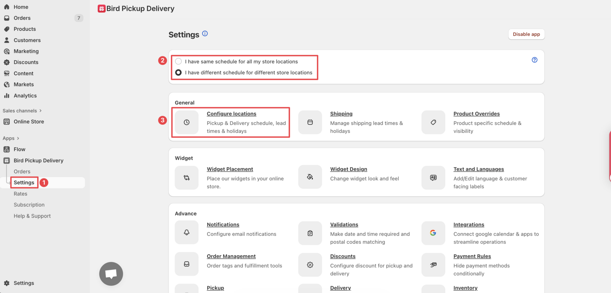Click the Widget Design paint bucket icon
611x293 pixels.
[310, 178]
